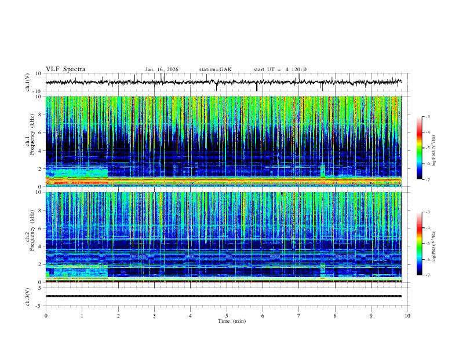Click the ch.2 PSD color scale bar

point(420,244)
